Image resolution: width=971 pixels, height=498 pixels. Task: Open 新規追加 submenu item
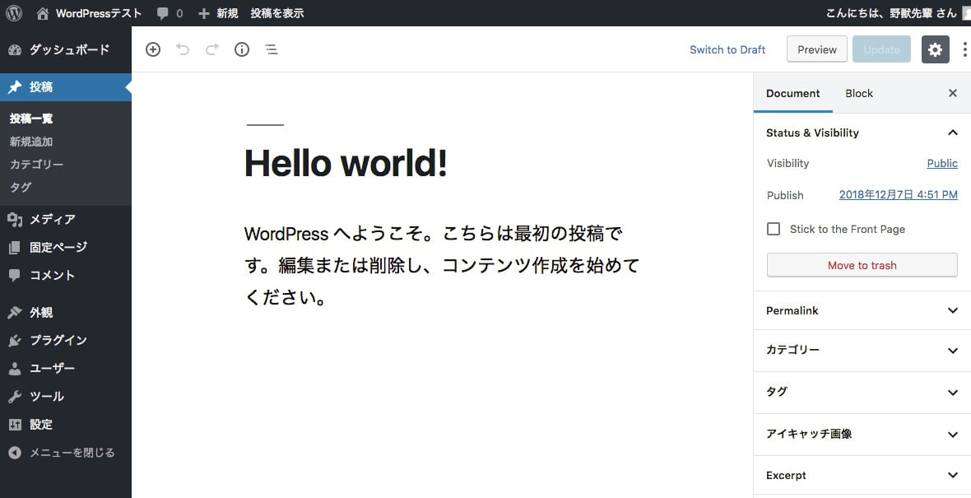coord(31,142)
